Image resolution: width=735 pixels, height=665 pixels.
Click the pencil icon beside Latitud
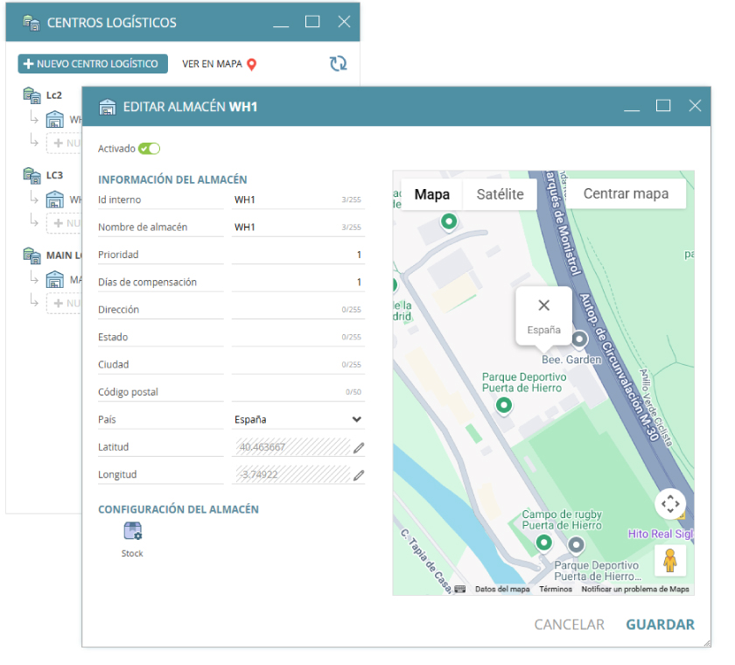point(358,448)
